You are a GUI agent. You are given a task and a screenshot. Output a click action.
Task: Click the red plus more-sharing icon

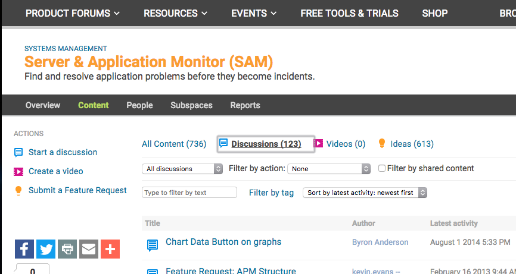[x=110, y=249]
